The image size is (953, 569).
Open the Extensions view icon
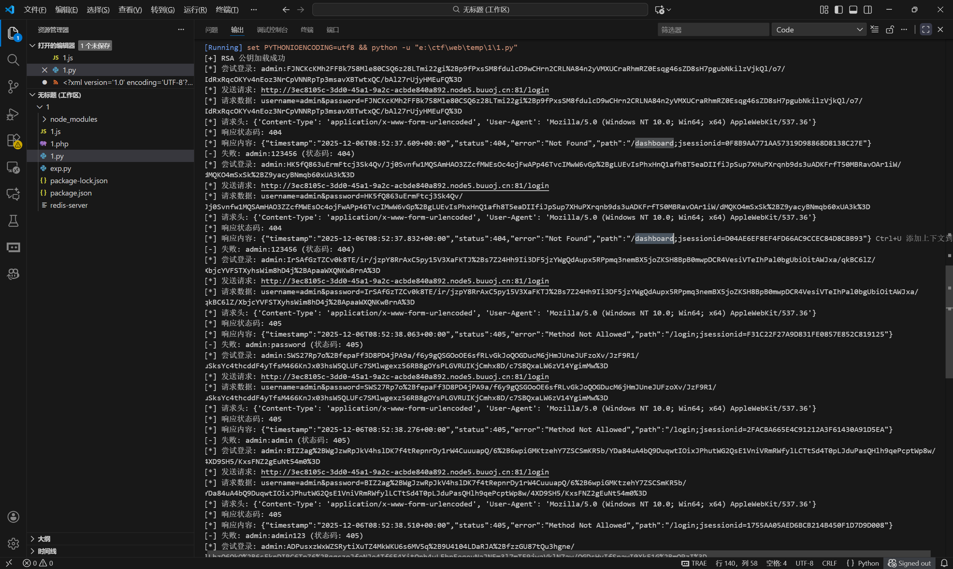[13, 140]
